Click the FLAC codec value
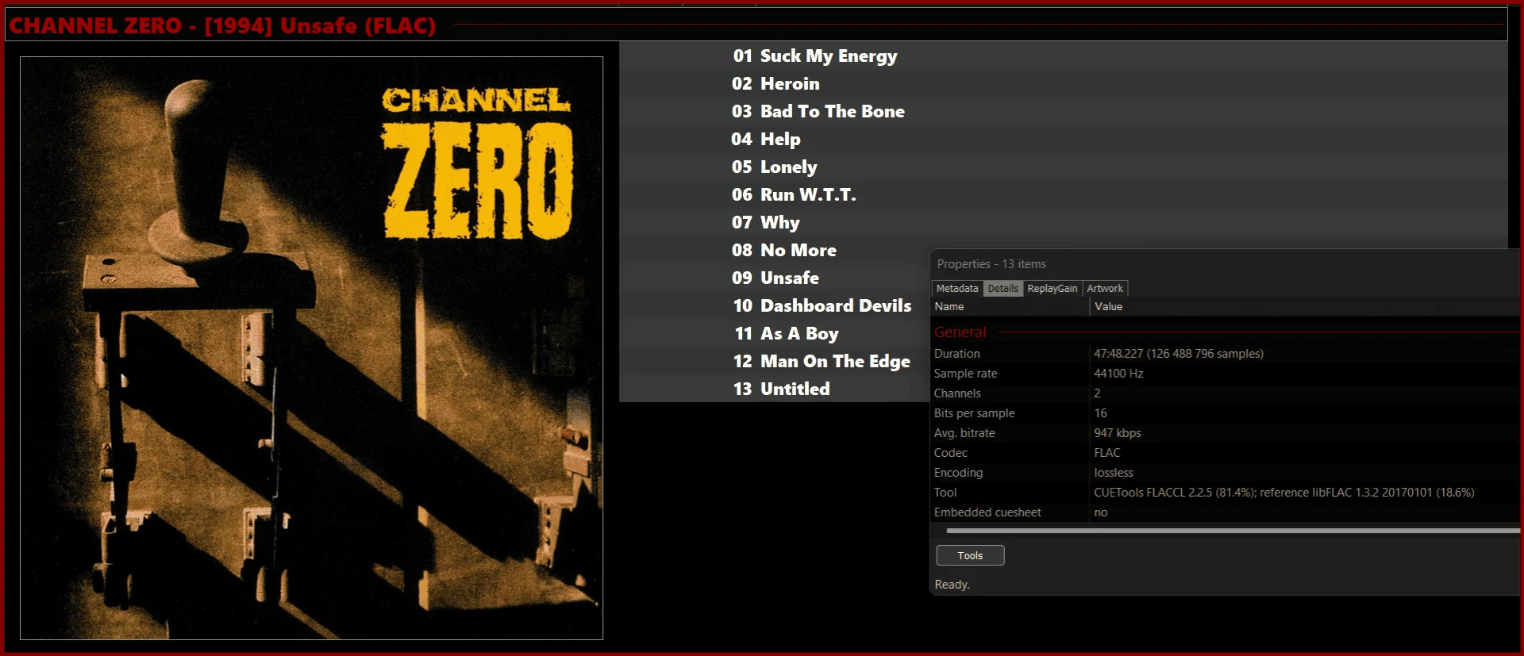The image size is (1524, 656). coord(1107,453)
